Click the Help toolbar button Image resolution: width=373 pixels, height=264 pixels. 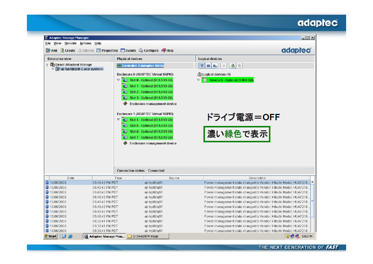coord(167,51)
